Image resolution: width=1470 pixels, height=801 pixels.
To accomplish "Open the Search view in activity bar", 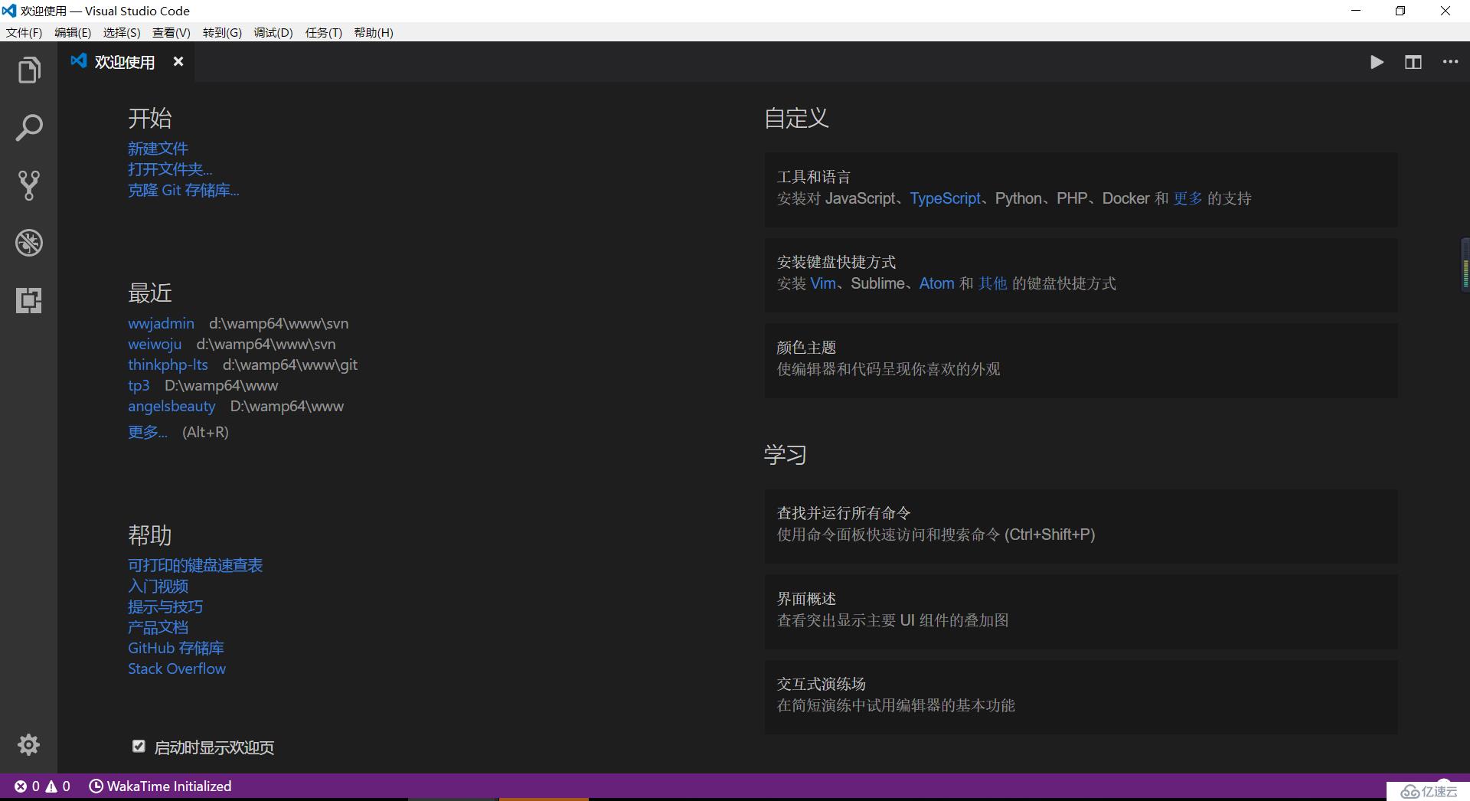I will coord(28,128).
